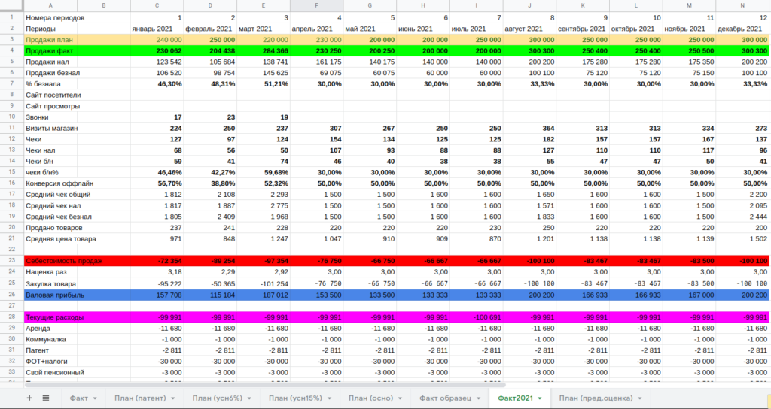This screenshot has height=409, width=771.
Task: Open dropdown arrow on План (осно) tab
Action: click(401, 398)
